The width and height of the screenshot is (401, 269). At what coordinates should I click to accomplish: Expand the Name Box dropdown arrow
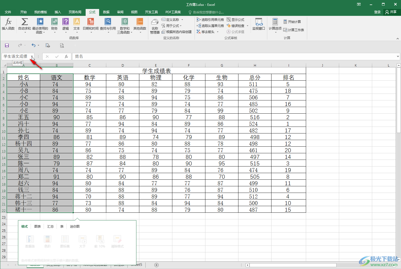pyautogui.click(x=32, y=57)
